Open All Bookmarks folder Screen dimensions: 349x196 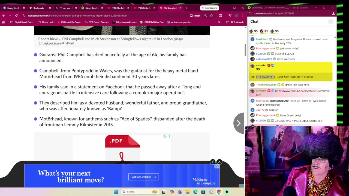tap(235, 22)
